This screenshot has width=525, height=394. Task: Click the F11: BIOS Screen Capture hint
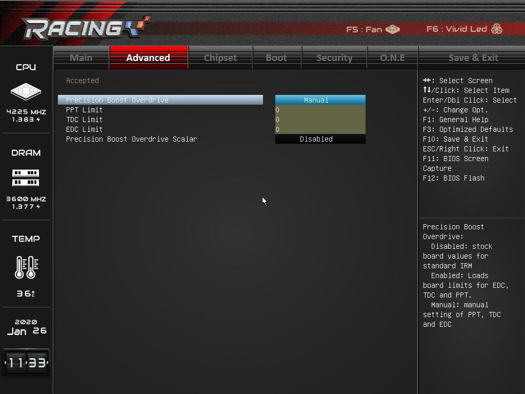[x=456, y=164]
